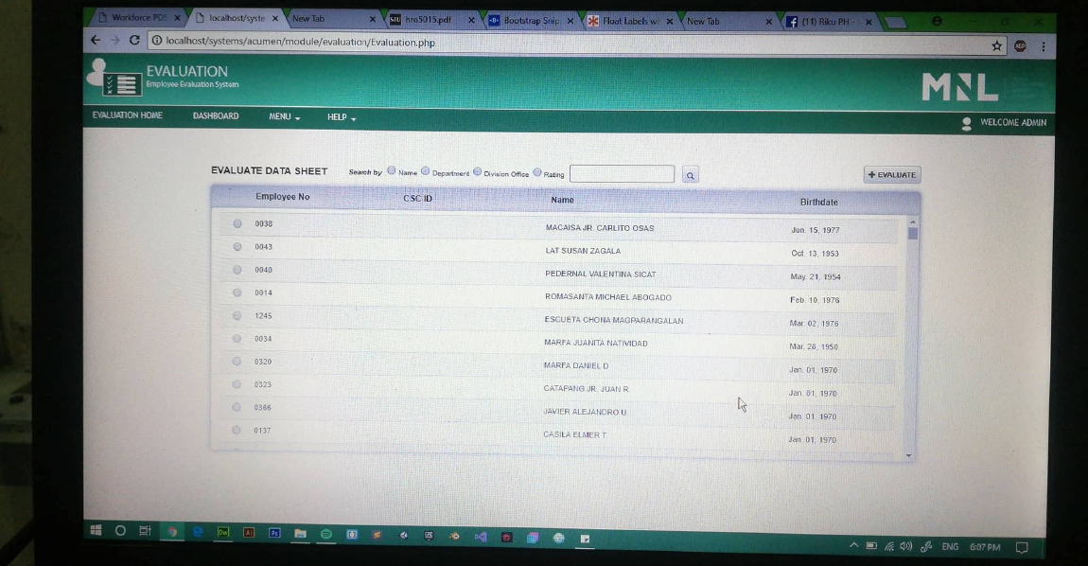Open DASHBOARD menu item
Screen dimensions: 1088x566
(x=216, y=116)
